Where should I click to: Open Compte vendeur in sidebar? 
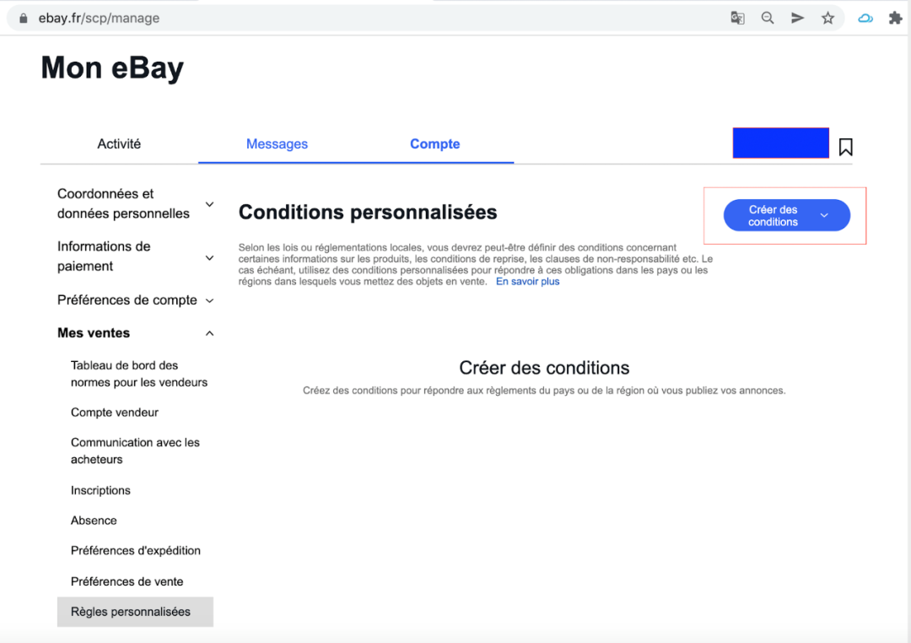coord(115,412)
